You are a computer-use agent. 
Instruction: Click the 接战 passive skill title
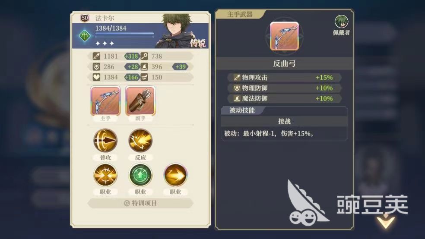284,121
